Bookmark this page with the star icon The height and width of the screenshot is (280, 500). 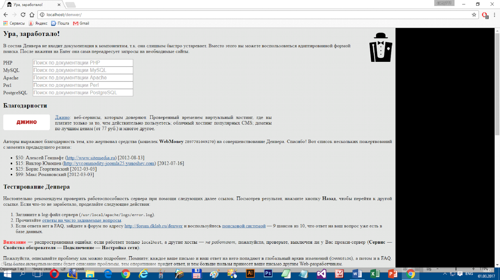[474, 15]
